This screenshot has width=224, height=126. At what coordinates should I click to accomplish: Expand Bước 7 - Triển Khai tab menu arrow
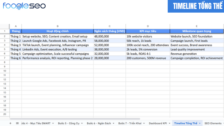tap(144, 123)
